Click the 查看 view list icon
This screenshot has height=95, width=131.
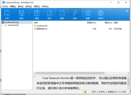point(88,14)
